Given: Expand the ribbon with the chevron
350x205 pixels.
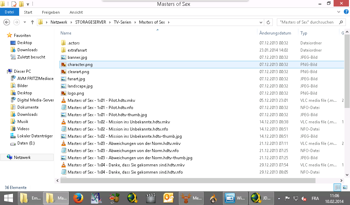Looking at the screenshot, I should 339,12.
